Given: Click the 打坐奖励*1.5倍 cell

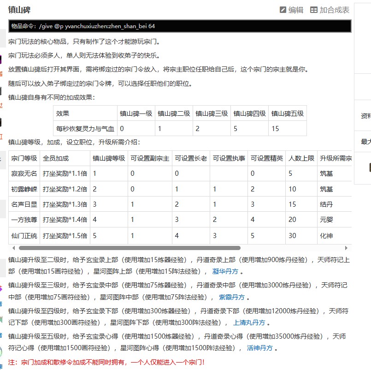Looking at the screenshot, I should click(x=65, y=236).
